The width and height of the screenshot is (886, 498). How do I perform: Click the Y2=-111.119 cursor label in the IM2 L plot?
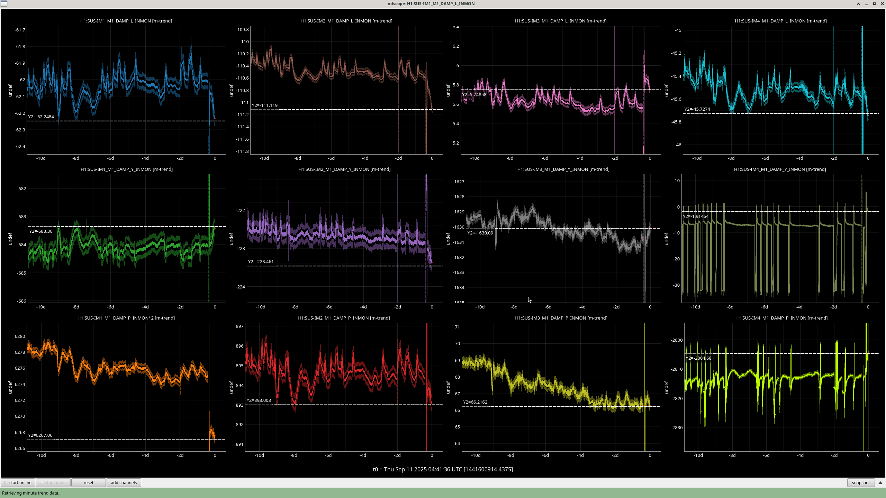tap(264, 105)
